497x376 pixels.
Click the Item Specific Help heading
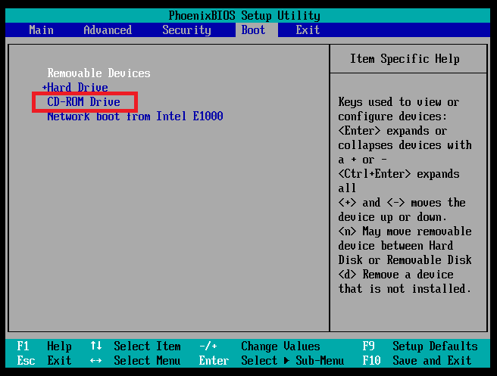point(405,59)
